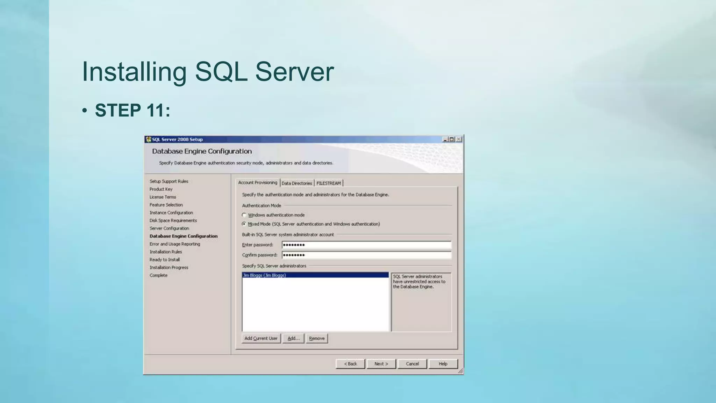Click Installation Rules step in sidebar

(166, 252)
